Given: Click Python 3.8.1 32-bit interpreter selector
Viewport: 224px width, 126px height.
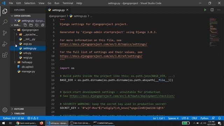Looking at the screenshot, I should (x=14, y=118).
